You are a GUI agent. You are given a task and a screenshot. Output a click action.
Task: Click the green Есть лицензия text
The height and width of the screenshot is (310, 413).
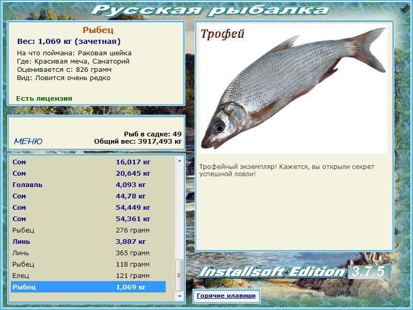click(44, 99)
